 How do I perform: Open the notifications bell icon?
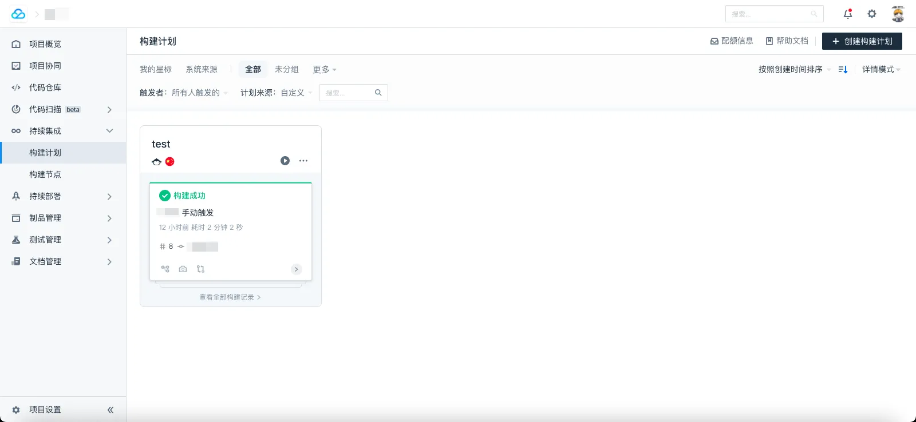coord(848,14)
